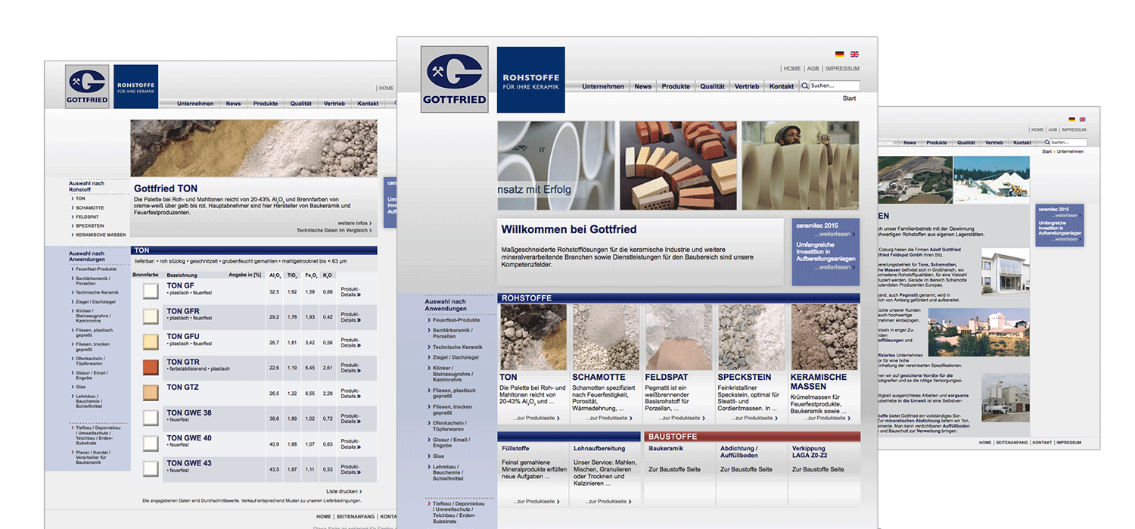Click the German flag icon in the center window
1135x529 pixels.
(839, 54)
